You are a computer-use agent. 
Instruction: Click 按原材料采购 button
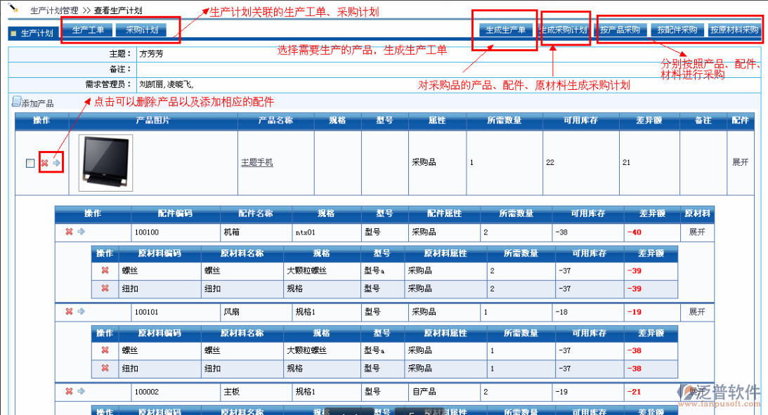(734, 30)
